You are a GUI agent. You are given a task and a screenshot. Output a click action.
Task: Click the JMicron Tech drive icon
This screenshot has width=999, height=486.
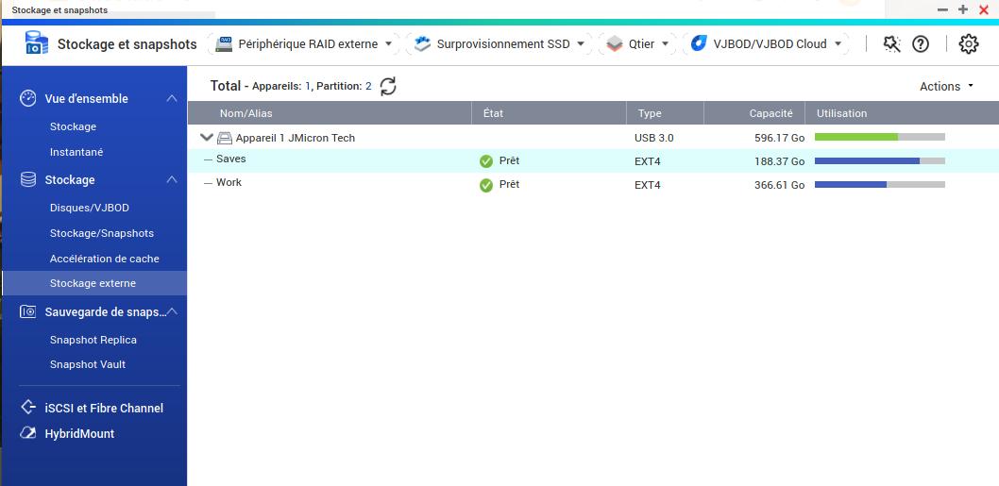click(x=225, y=138)
